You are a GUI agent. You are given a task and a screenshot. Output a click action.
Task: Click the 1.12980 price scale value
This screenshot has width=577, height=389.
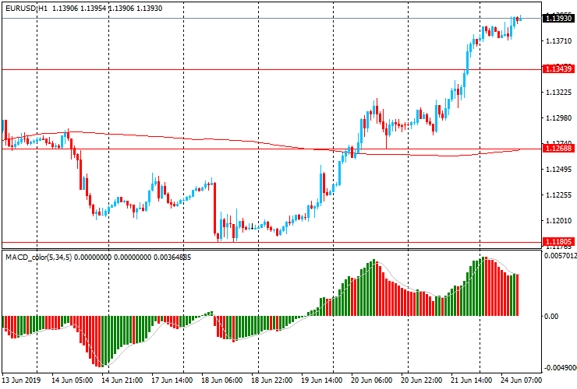558,117
